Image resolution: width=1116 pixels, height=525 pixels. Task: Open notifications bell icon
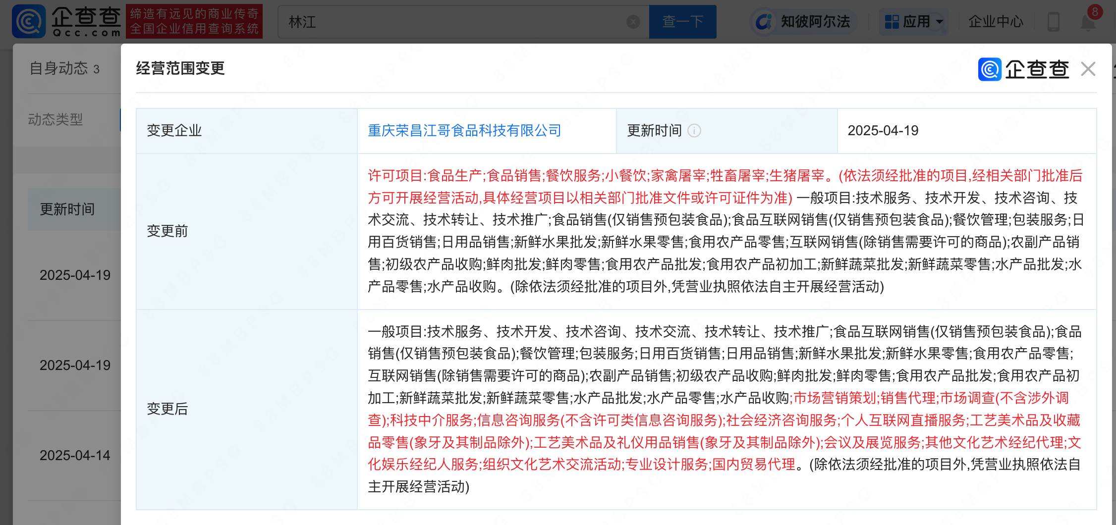point(1088,22)
